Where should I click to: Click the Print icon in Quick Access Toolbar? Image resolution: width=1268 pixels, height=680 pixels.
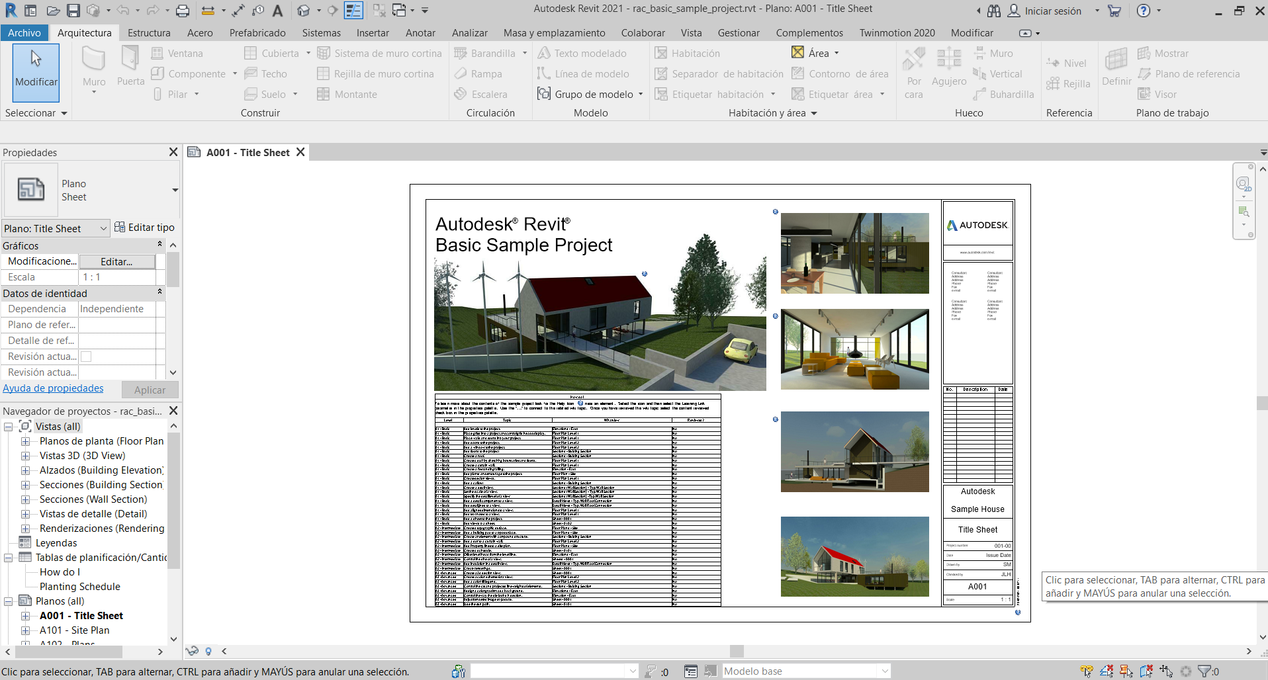(x=182, y=10)
